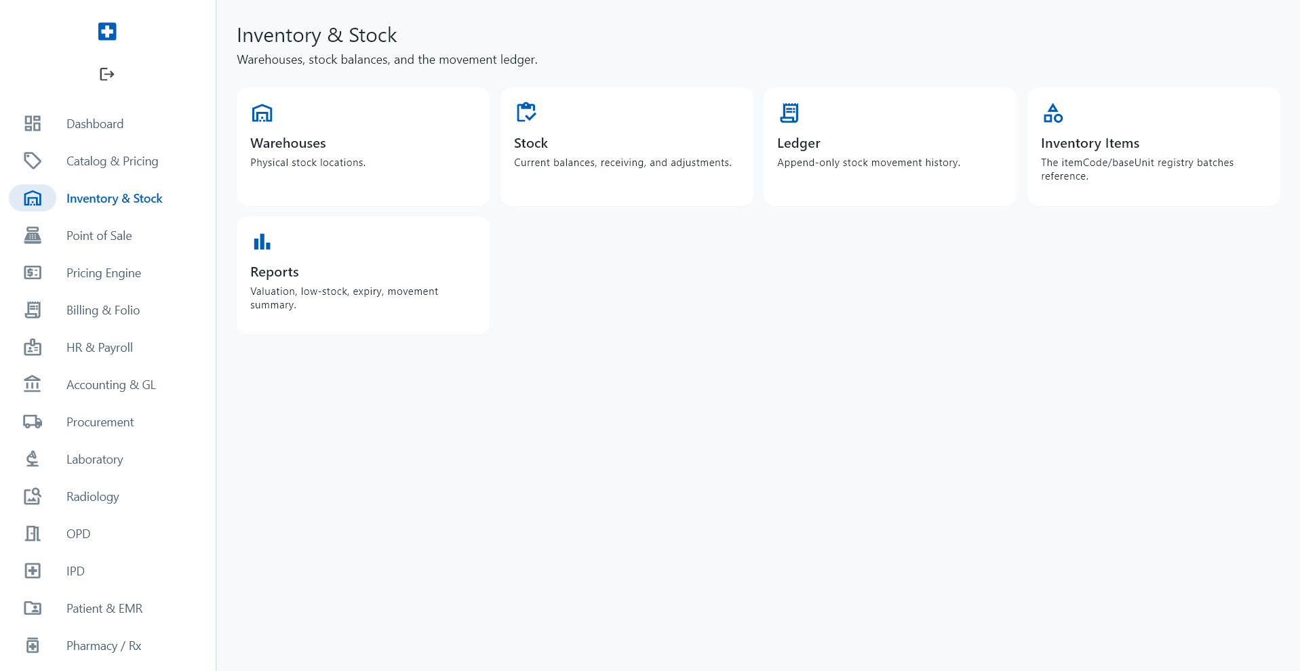1300x671 pixels.
Task: Click 'Valuation, low-stock, expiry, movement summary.' text
Action: [x=344, y=298]
